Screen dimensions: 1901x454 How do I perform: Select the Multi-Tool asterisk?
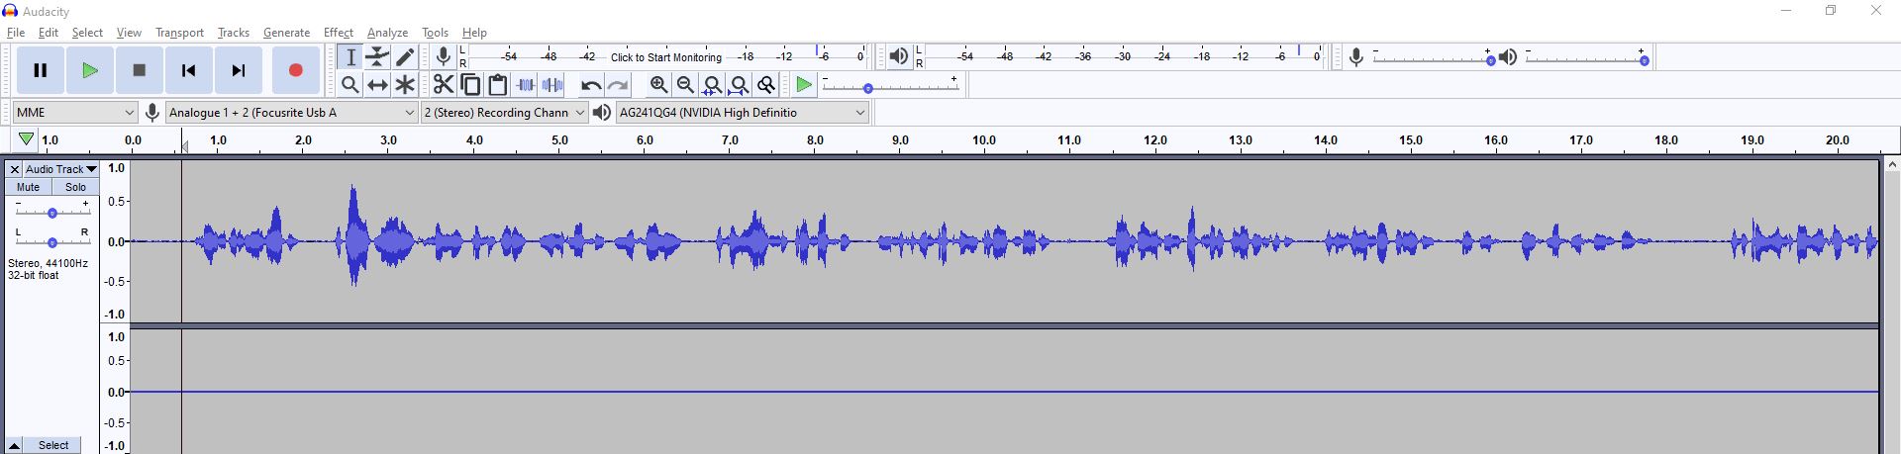(404, 85)
